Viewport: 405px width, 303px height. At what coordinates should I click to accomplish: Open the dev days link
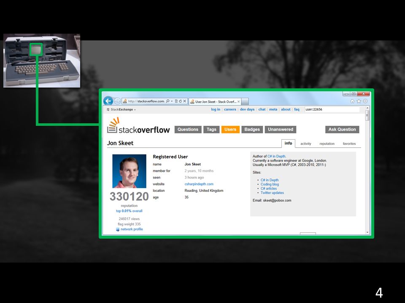(247, 109)
